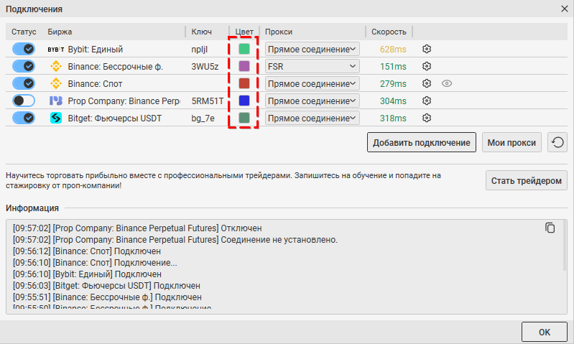
Task: Click the key value 5RM51T
Action: (x=207, y=101)
